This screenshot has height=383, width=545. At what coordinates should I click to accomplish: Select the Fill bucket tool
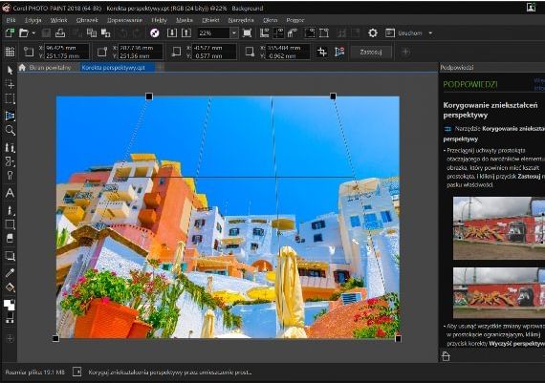[x=10, y=287]
